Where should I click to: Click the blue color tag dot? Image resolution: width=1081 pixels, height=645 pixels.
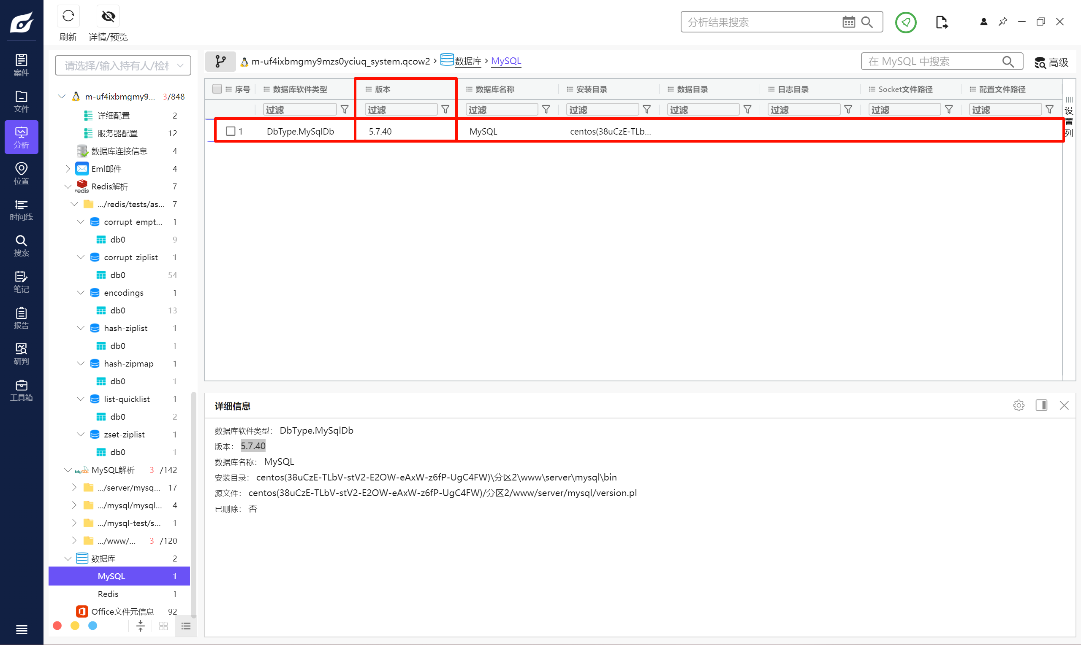92,626
